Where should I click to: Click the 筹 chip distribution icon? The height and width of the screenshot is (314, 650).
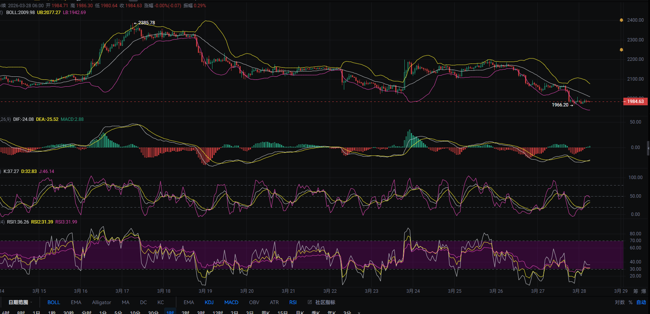[636, 291]
